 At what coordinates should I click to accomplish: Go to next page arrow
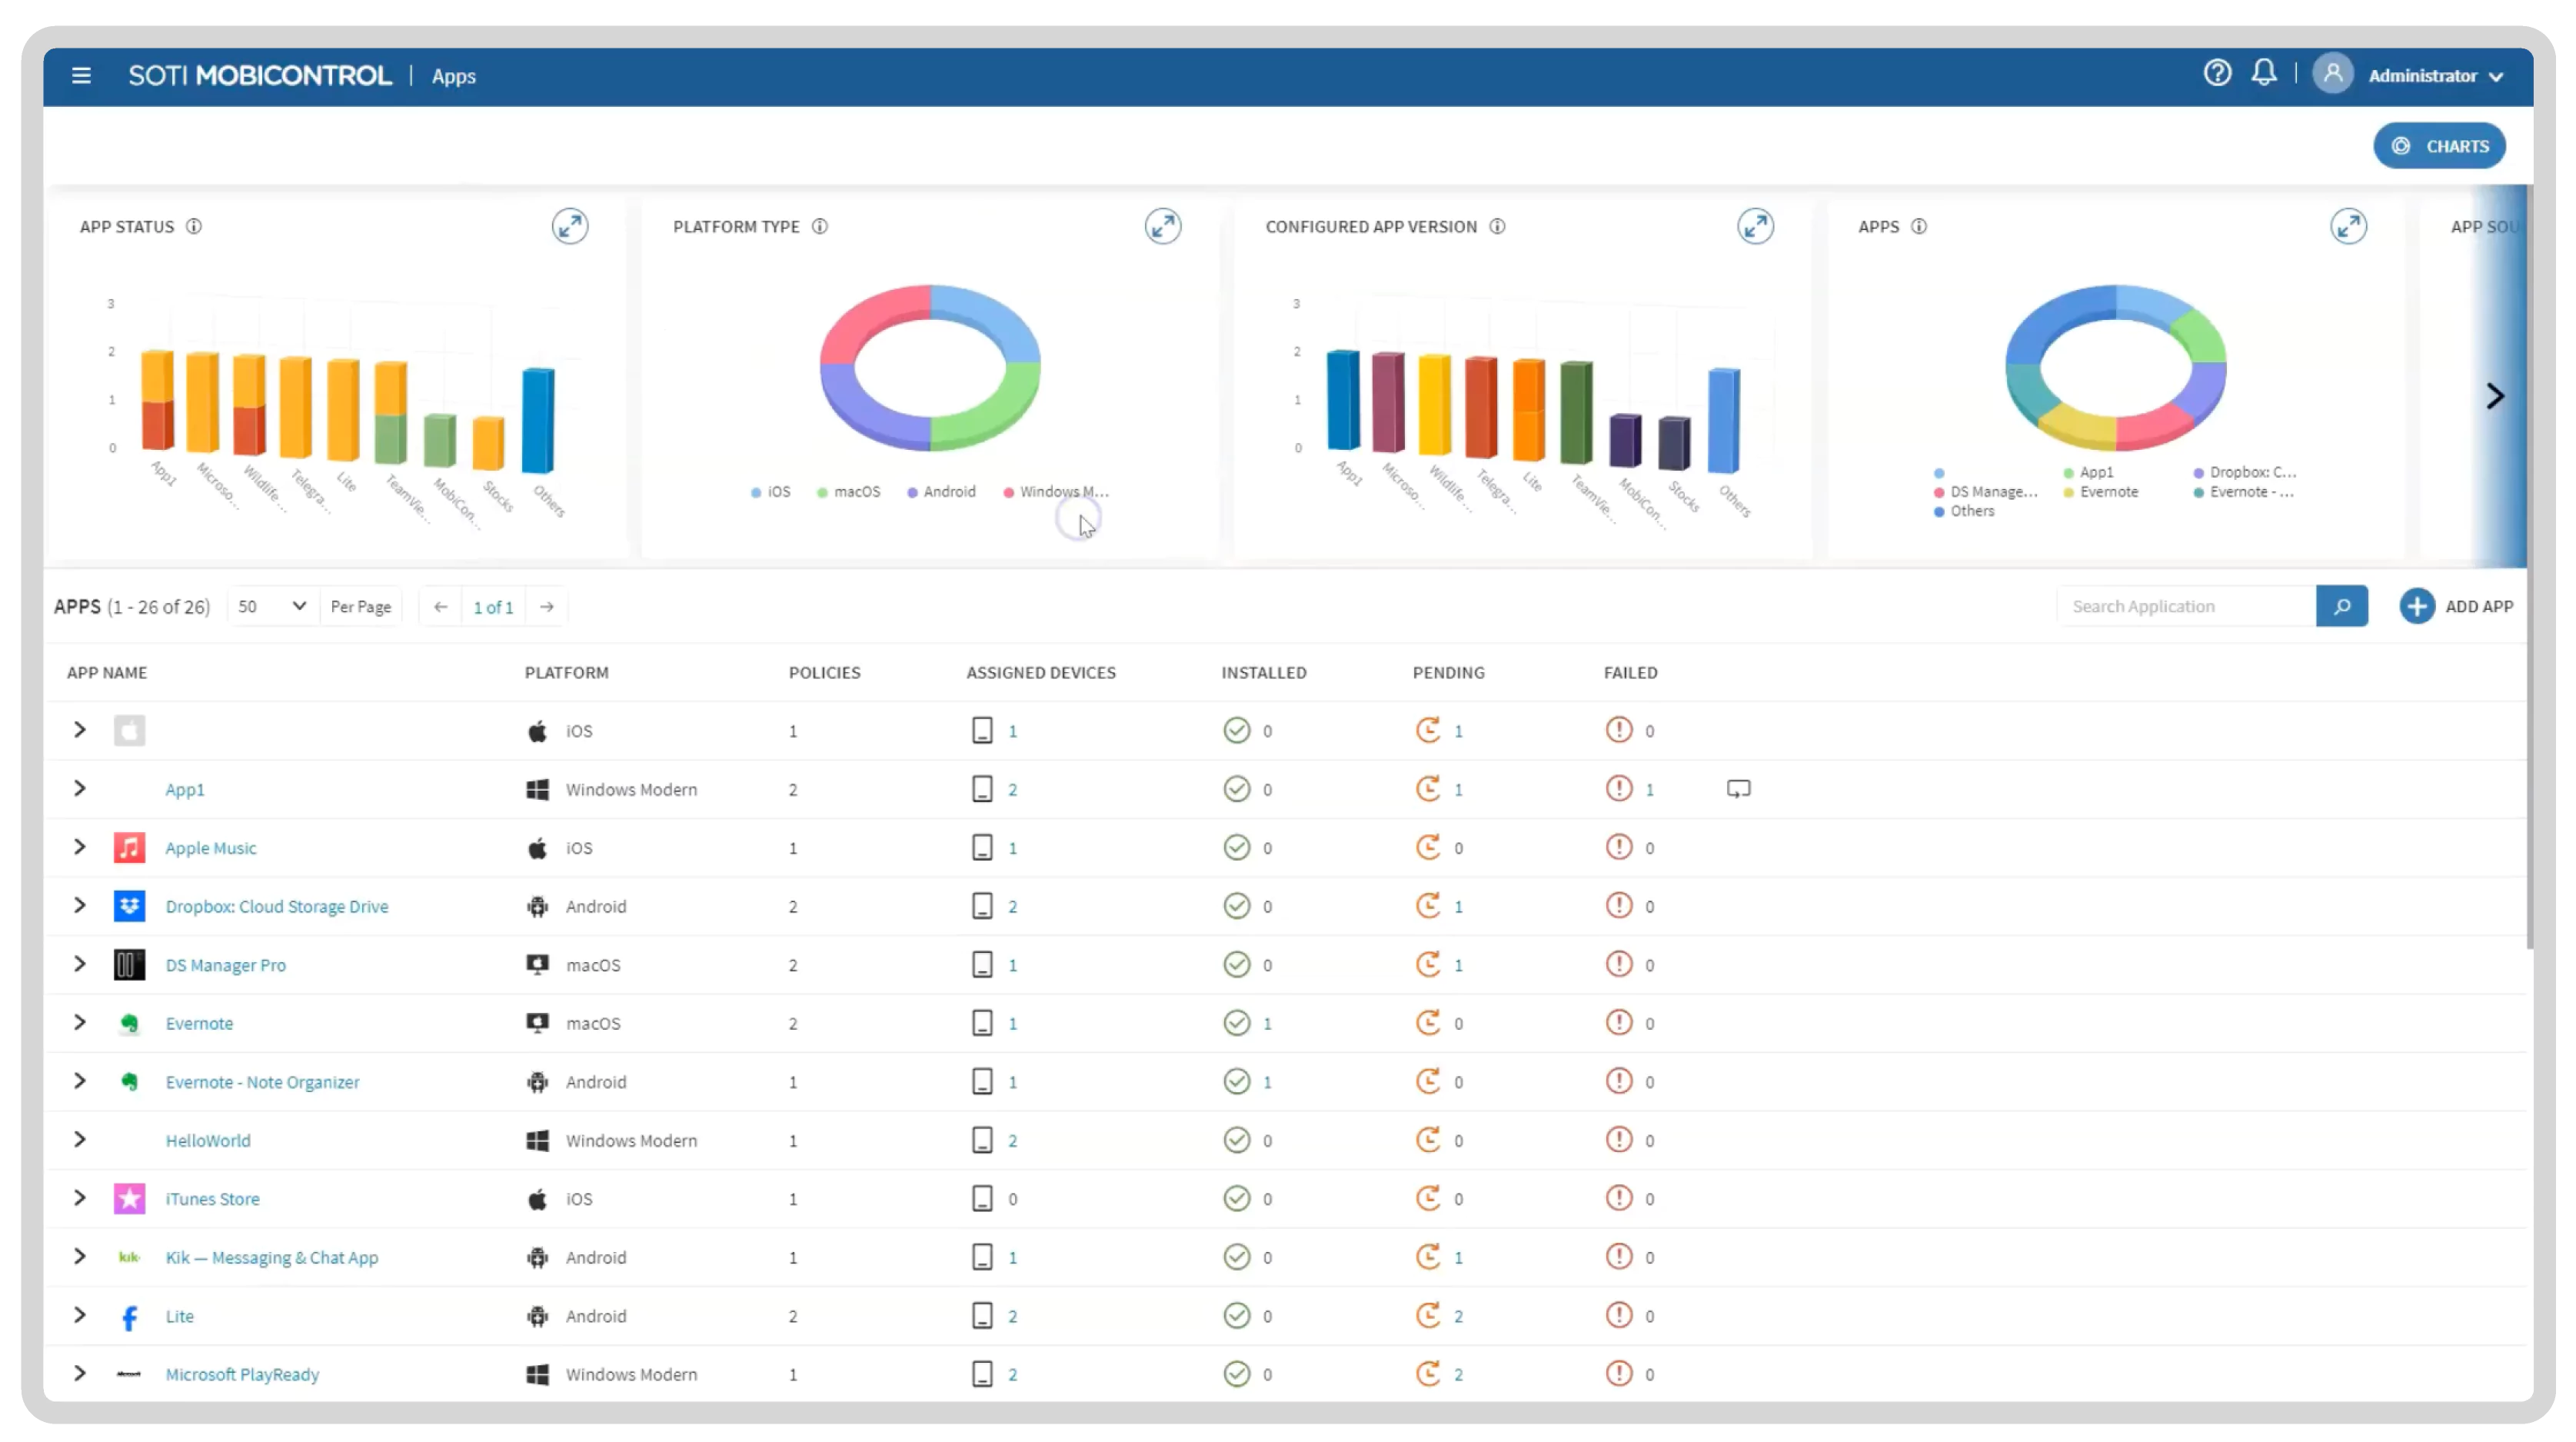tap(547, 608)
